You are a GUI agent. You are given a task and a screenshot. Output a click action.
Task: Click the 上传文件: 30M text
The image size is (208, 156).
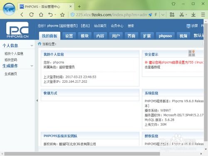click(x=156, y=124)
